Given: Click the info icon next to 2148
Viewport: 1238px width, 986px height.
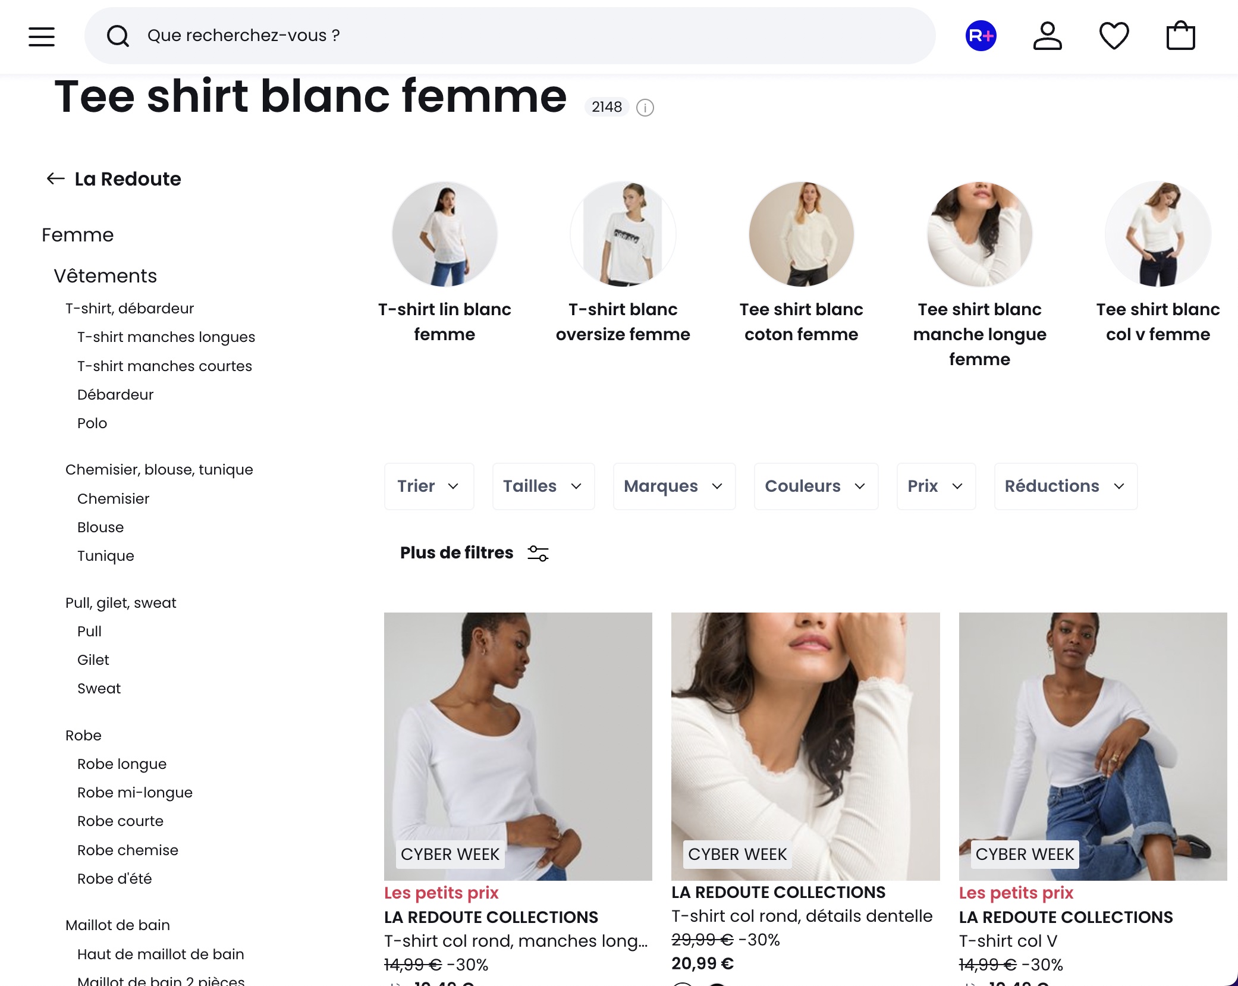Looking at the screenshot, I should point(646,108).
